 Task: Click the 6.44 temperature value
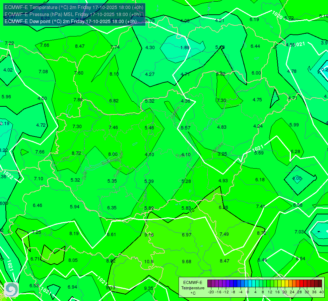click(255, 46)
